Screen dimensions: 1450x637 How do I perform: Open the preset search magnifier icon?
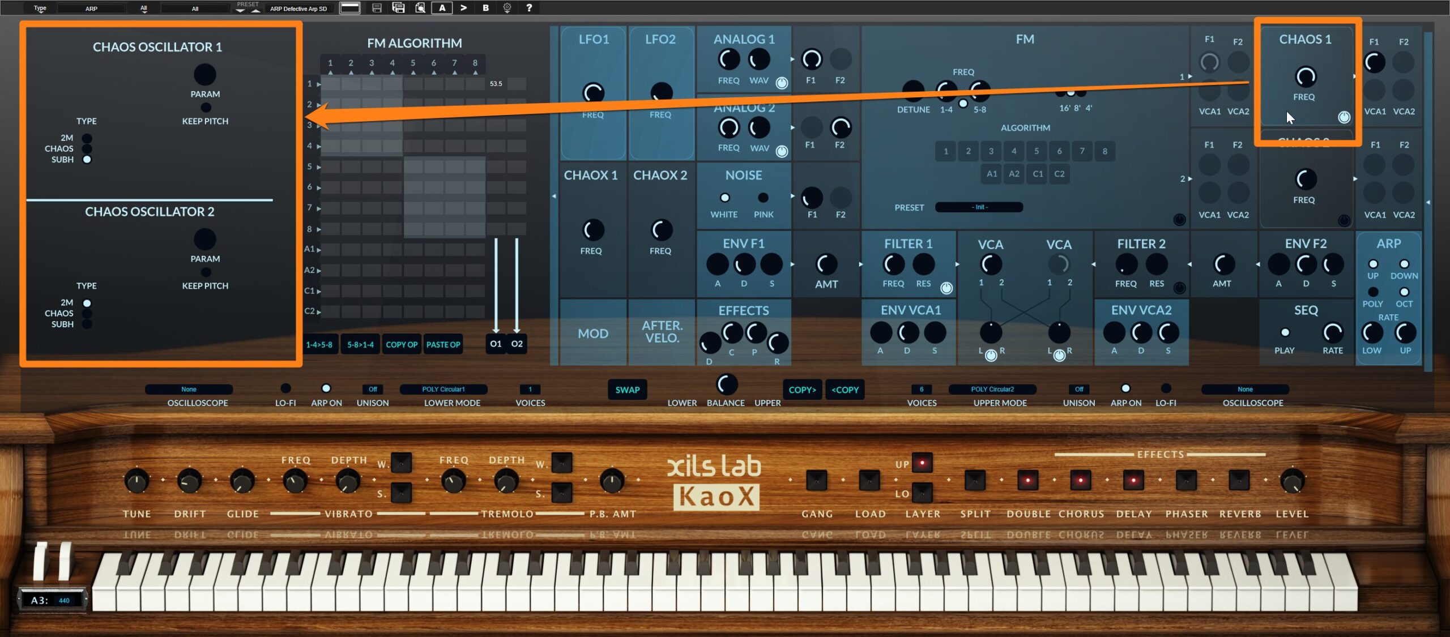click(420, 8)
